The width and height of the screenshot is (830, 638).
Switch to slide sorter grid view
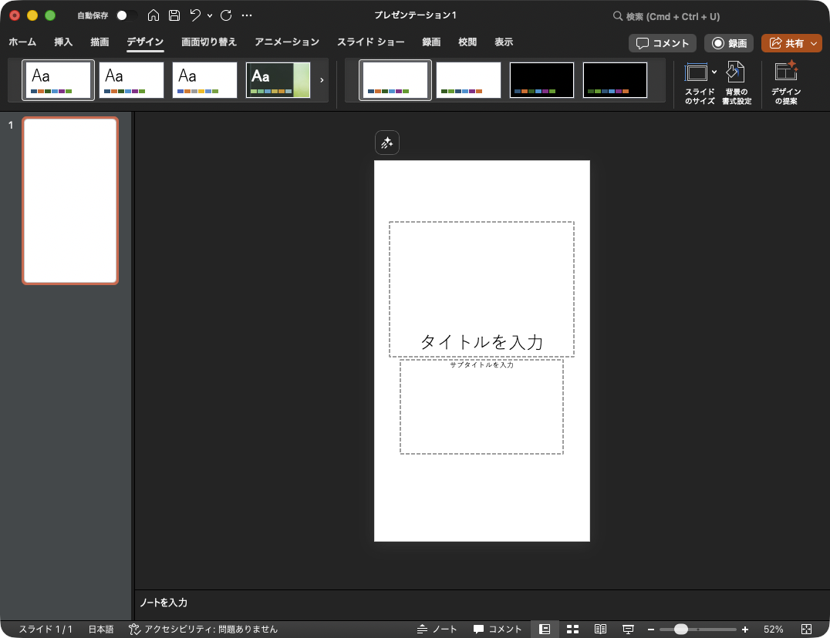pyautogui.click(x=572, y=630)
